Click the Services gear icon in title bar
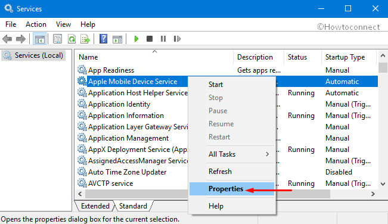 tap(8, 8)
